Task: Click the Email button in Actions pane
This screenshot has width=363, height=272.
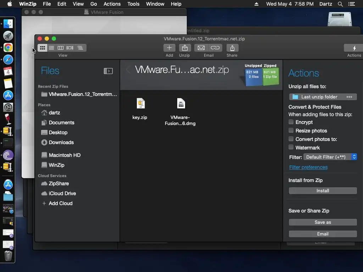Action: (323, 234)
